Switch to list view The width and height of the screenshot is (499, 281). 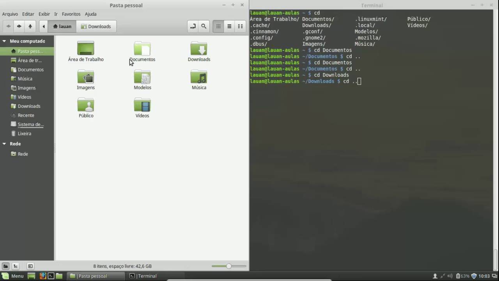click(x=229, y=27)
